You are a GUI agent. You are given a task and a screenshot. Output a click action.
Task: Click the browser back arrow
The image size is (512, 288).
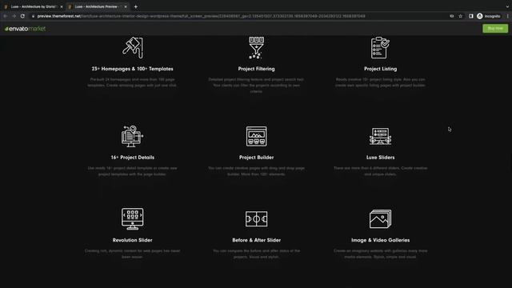pyautogui.click(x=6, y=16)
